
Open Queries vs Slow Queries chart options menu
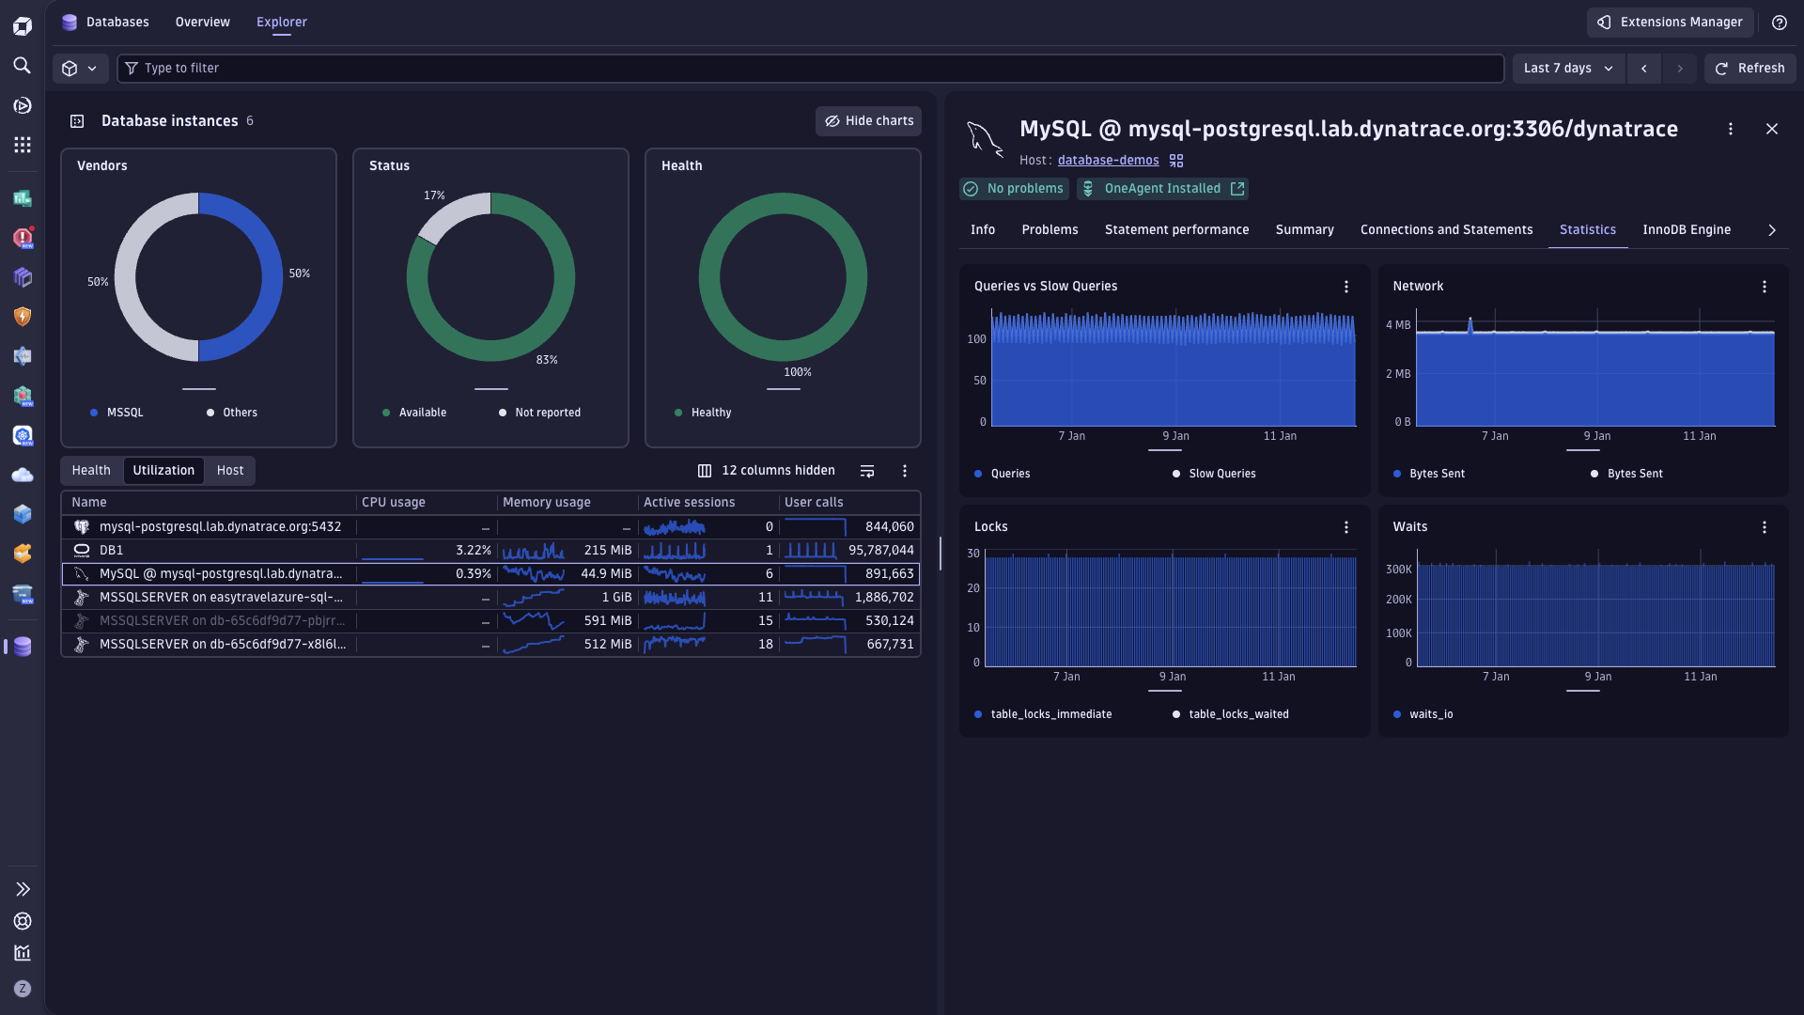[x=1346, y=287]
